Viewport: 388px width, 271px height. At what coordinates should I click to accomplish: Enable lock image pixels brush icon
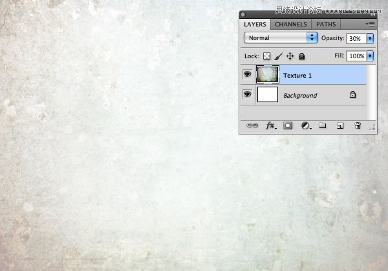tap(279, 57)
